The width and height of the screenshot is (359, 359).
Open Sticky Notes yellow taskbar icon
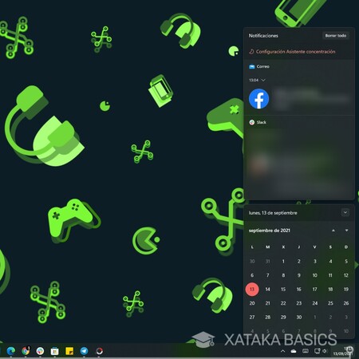pyautogui.click(x=69, y=351)
